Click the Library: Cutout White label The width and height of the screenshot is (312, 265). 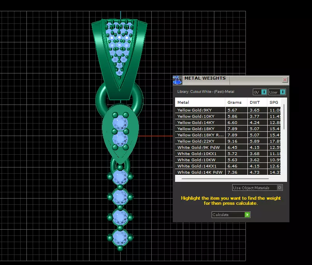click(206, 92)
